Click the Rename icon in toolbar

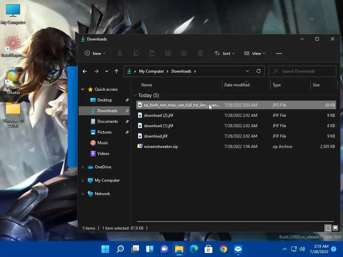tap(168, 53)
